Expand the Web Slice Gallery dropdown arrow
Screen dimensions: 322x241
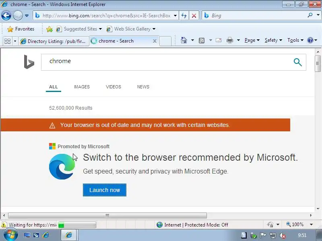[154, 29]
